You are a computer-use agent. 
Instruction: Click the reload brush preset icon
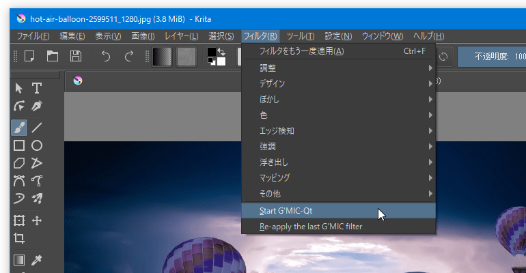pos(443,56)
